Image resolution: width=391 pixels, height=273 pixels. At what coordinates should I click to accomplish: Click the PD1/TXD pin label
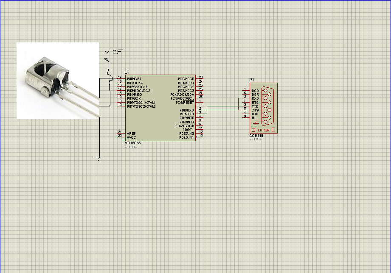(186, 114)
